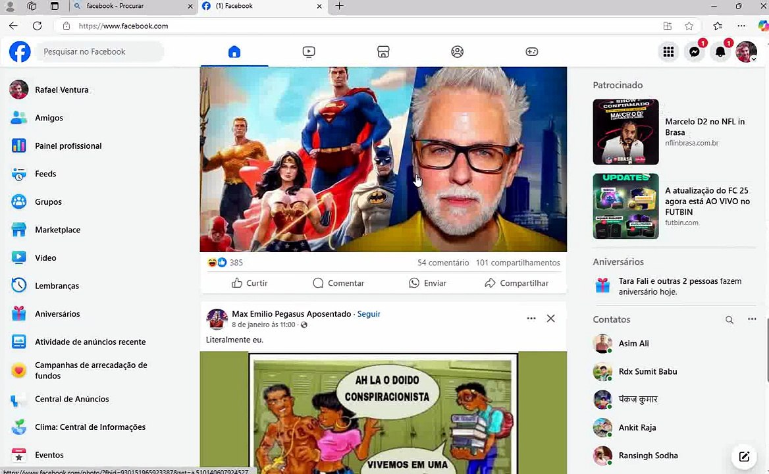
Task: Open the browser tab actions menu icon
Action: 55,7
